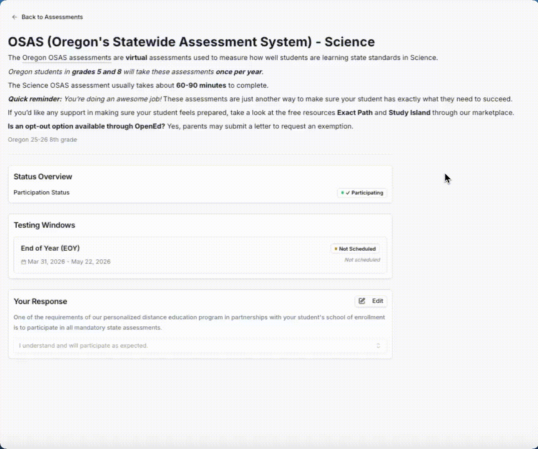This screenshot has height=449, width=538.
Task: Click the checkmark in Participating badge
Action: (348, 193)
